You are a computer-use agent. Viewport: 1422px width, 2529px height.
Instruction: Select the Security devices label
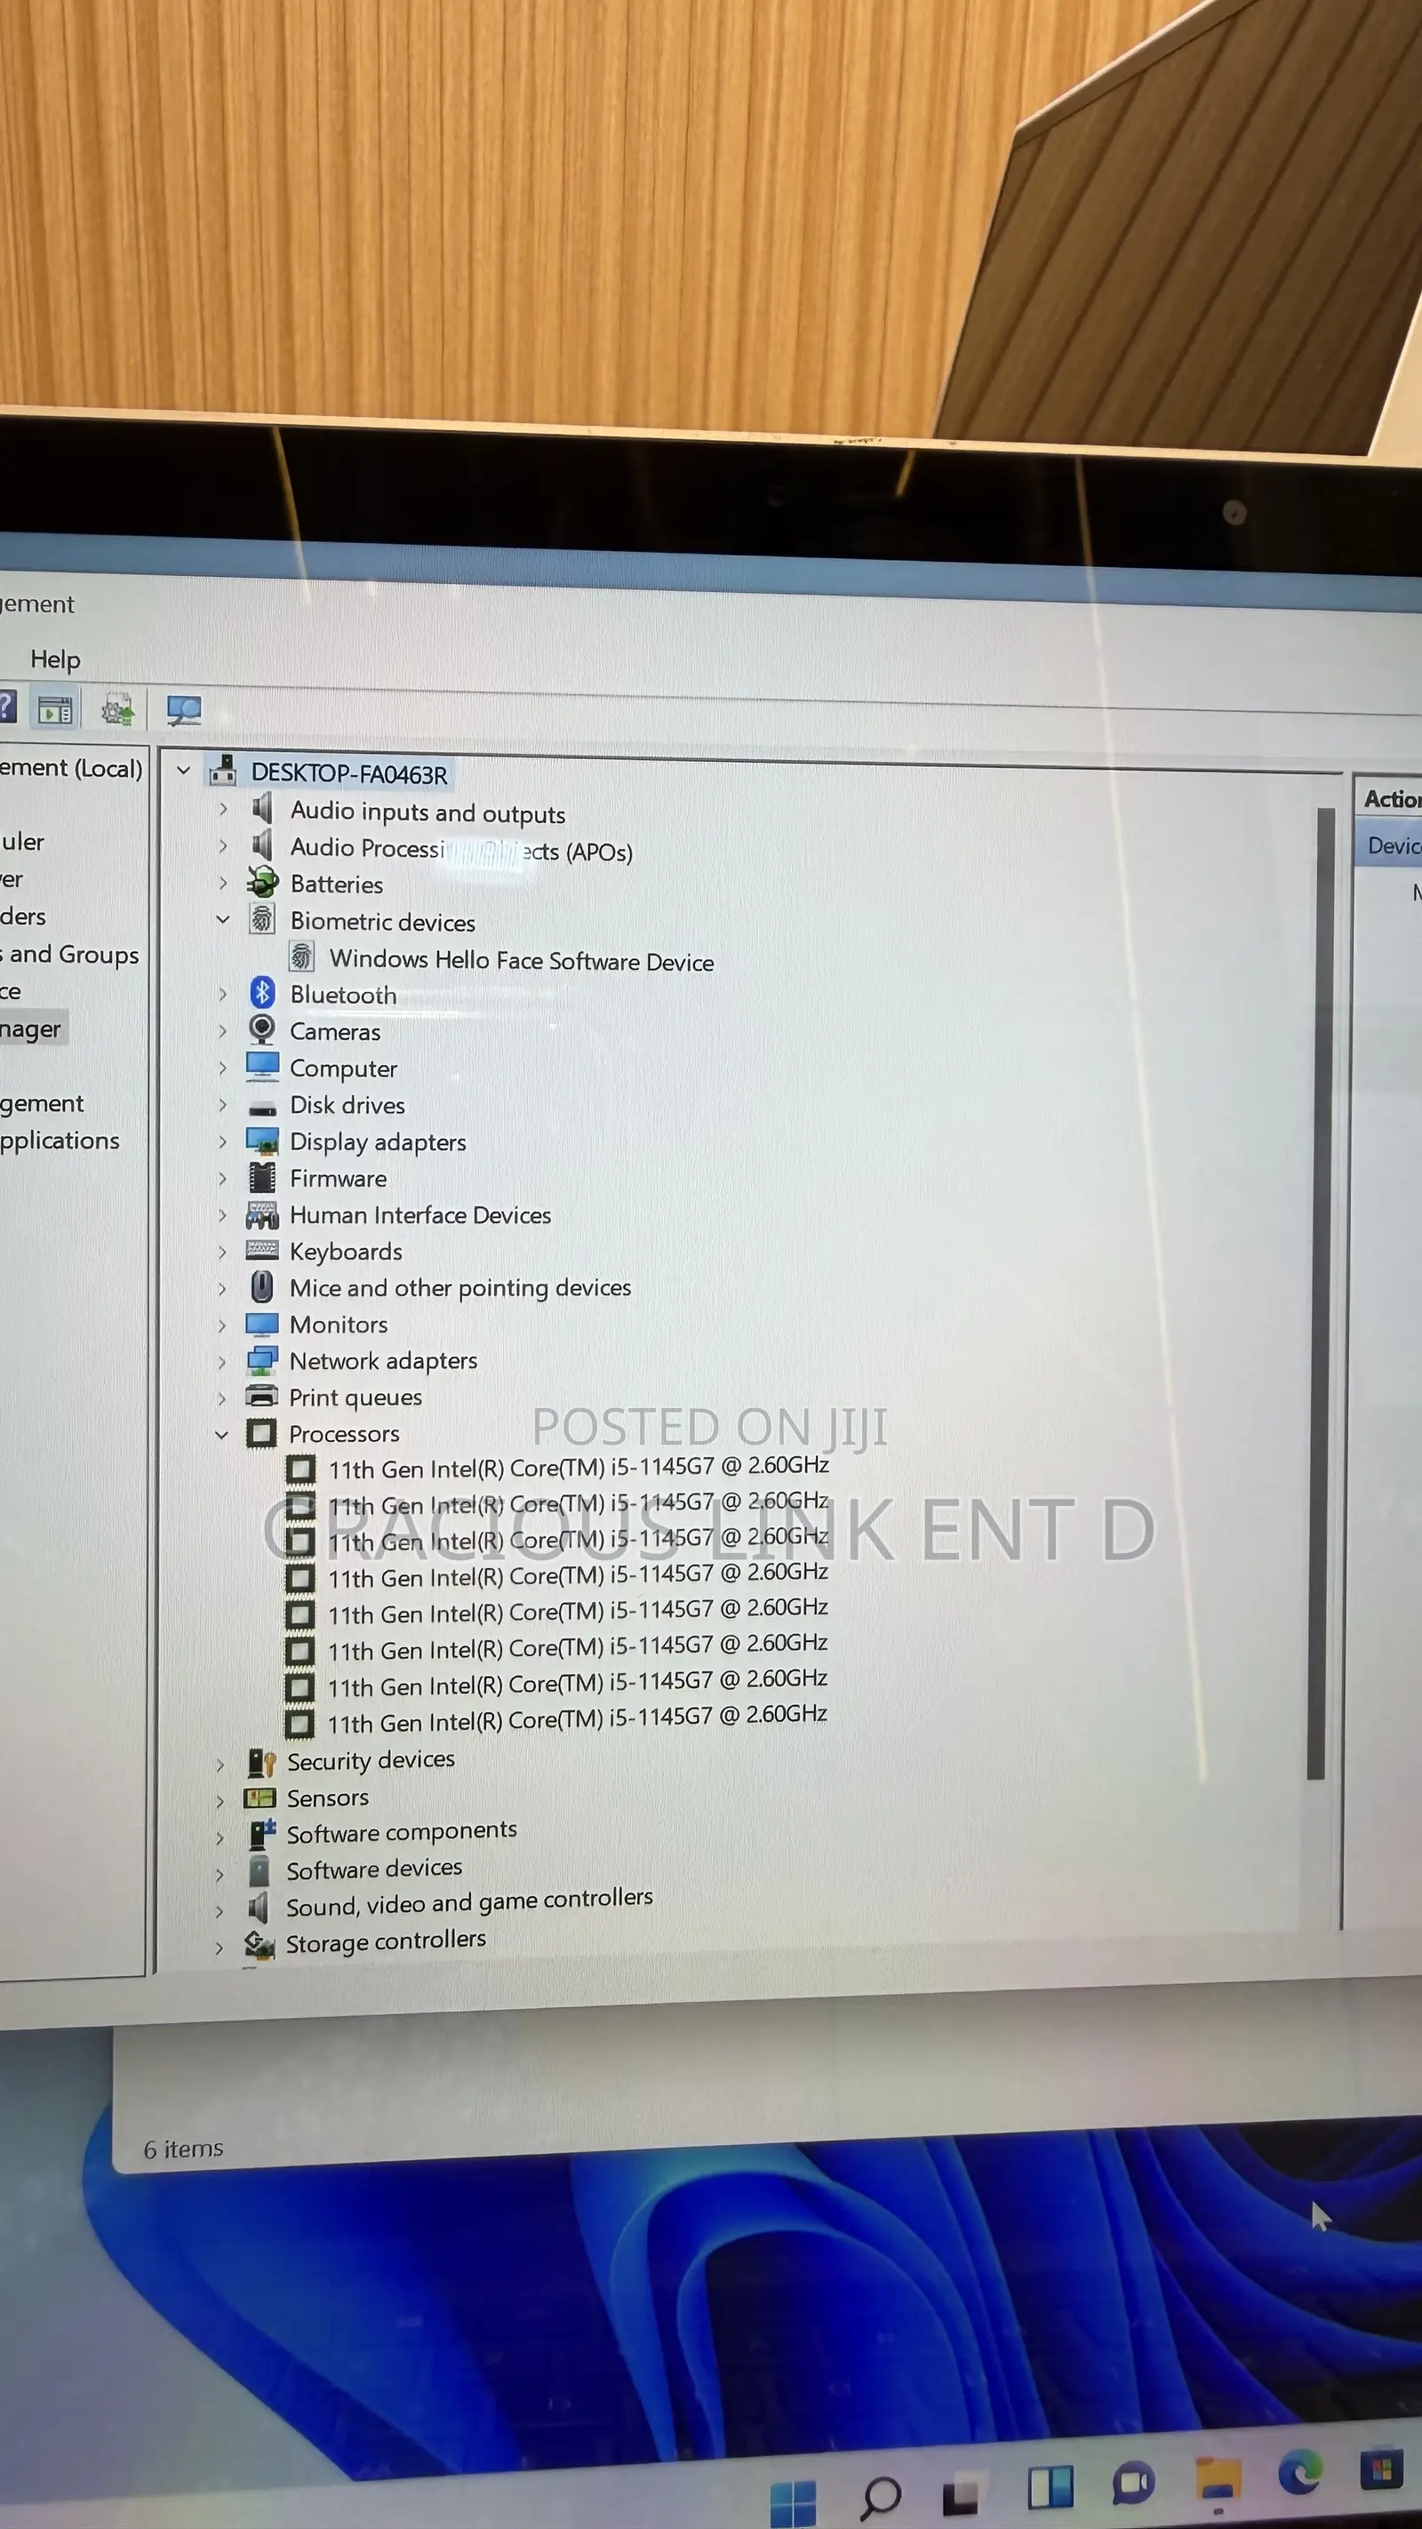(x=371, y=1760)
